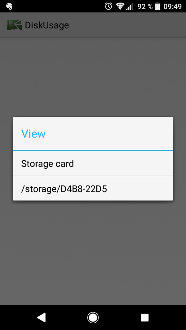Tap the alarm clock status icon
The height and width of the screenshot is (330, 186).
tap(109, 6)
